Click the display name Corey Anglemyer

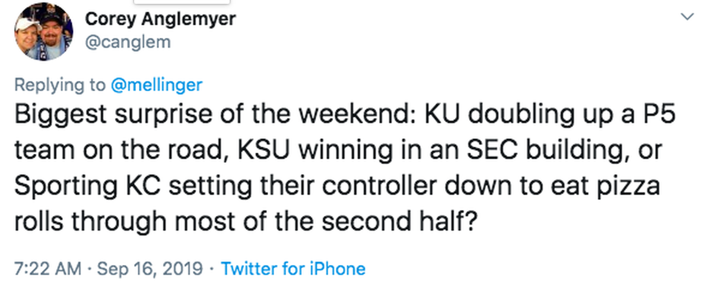pyautogui.click(x=161, y=18)
